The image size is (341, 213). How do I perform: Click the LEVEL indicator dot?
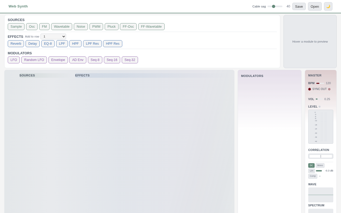[x=319, y=107]
